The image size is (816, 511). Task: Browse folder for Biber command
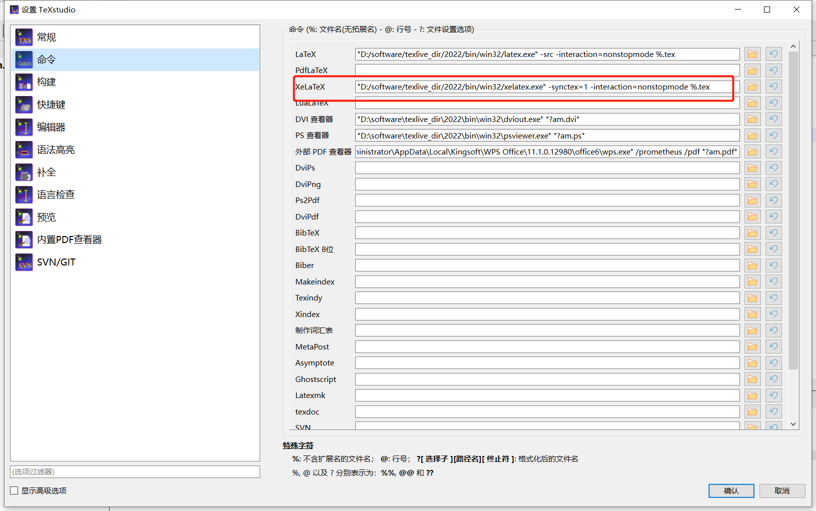(752, 265)
